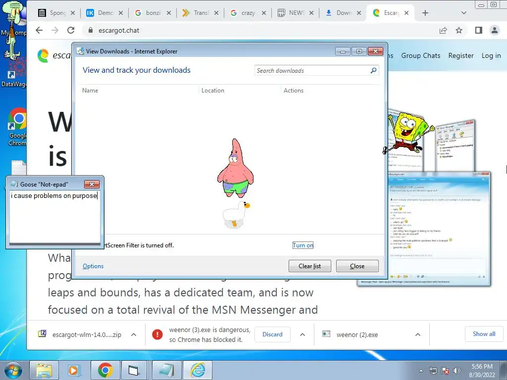
Task: Click Internet Explorer taskbar icon
Action: pyautogui.click(x=198, y=370)
